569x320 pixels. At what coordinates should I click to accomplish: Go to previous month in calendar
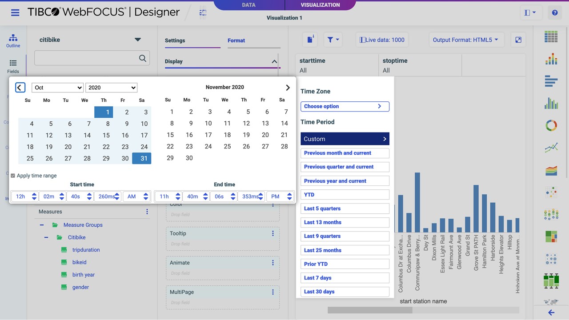[20, 88]
